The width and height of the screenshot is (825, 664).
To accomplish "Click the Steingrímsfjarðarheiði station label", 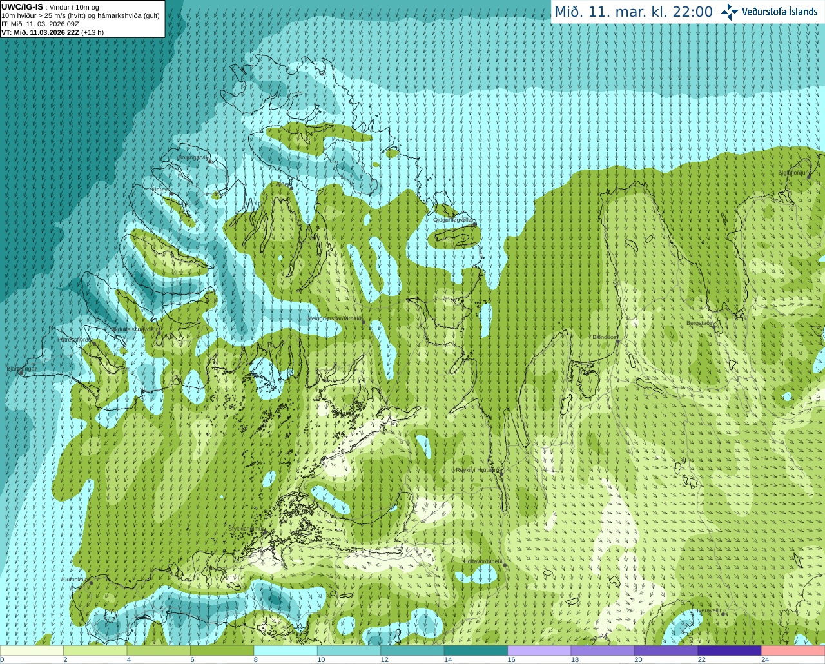I will pos(334,318).
